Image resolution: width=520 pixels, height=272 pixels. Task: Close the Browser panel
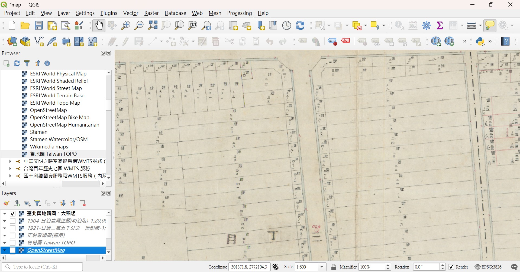coord(109,54)
